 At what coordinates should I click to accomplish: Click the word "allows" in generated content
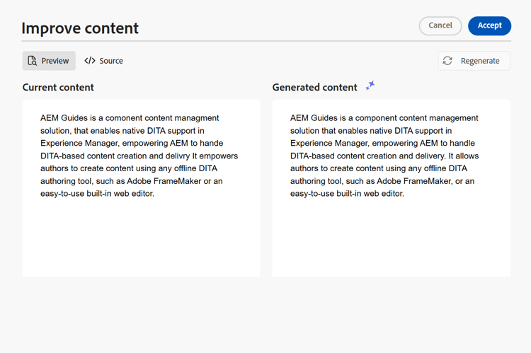tap(464, 156)
